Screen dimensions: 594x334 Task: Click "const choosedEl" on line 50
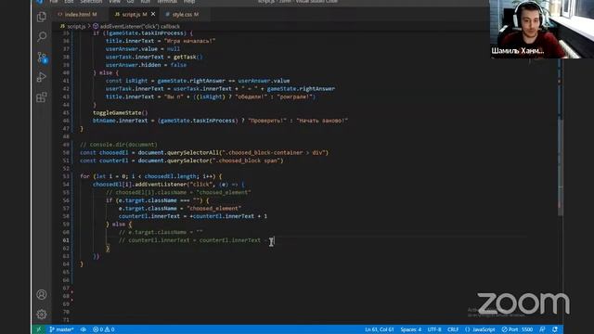104,152
